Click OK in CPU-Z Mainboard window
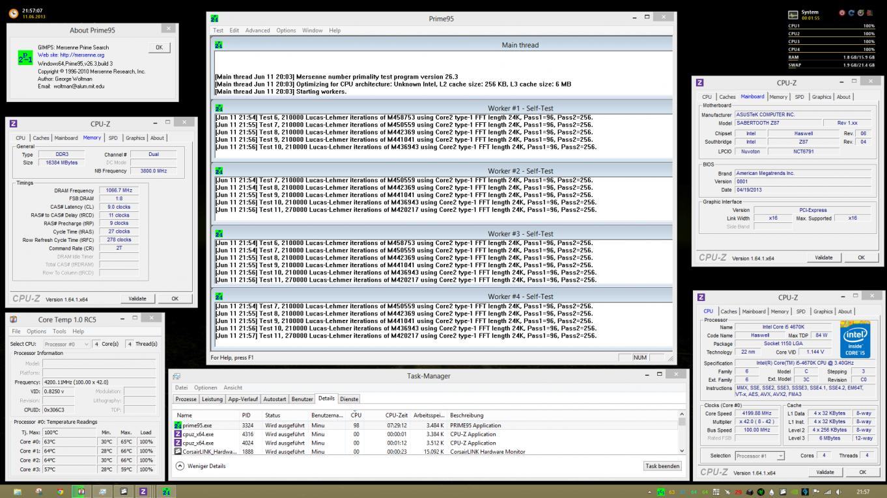Image resolution: width=887 pixels, height=498 pixels. 861,257
